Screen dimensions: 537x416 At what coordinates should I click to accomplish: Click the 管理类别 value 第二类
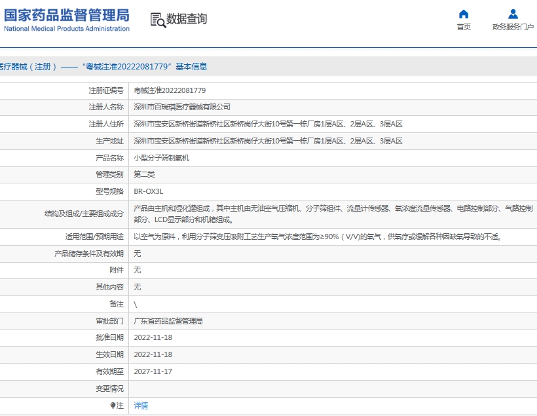click(x=142, y=174)
